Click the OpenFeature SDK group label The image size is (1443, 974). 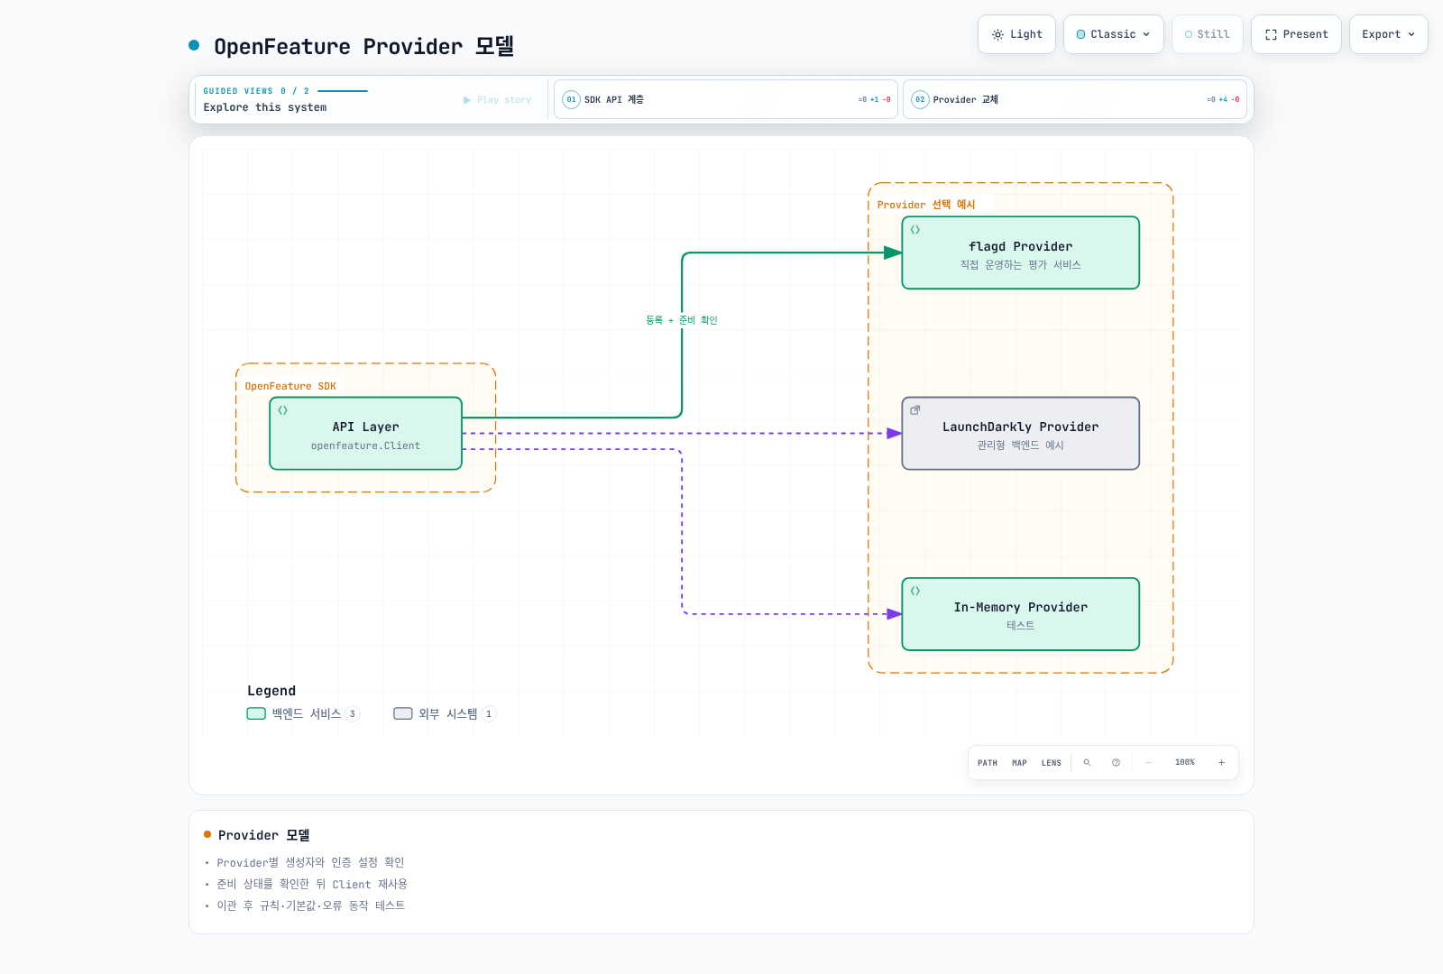point(290,386)
